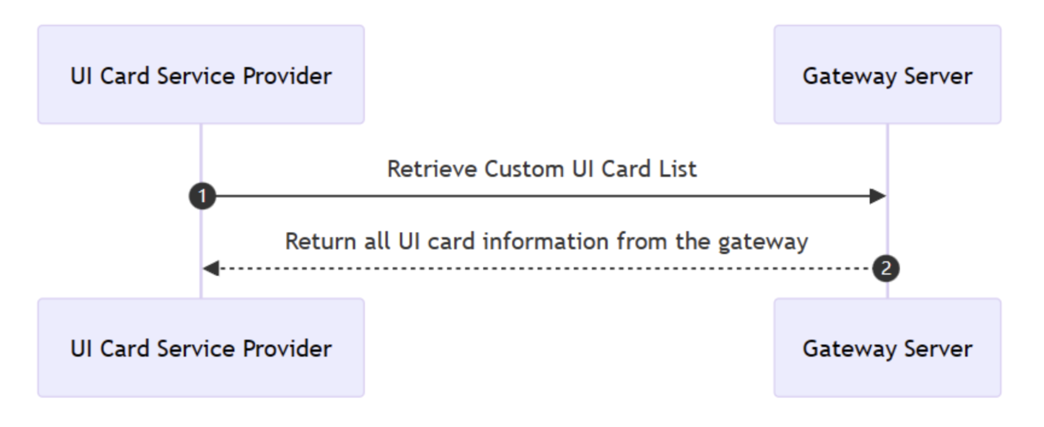Click the 'Retrieve Custom UI Card List' label
This screenshot has height=427, width=1044.
[x=541, y=169]
